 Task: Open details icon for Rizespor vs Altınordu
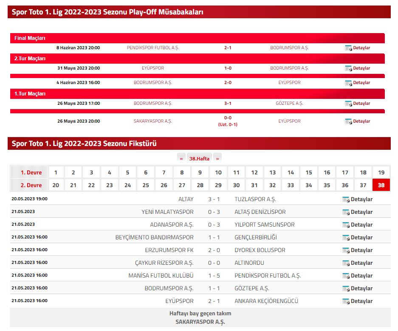pos(346,263)
